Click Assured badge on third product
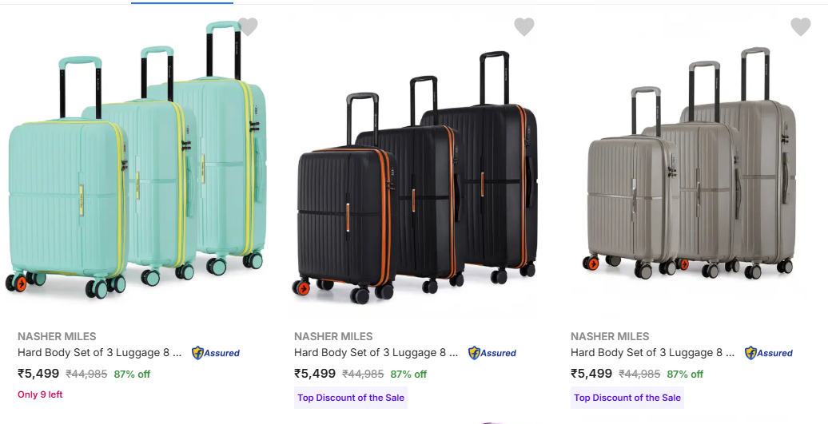 pyautogui.click(x=769, y=353)
